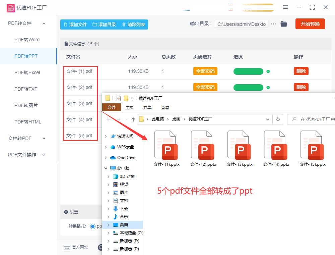Expand 快速访问 in the navigation tree

(x=106, y=136)
